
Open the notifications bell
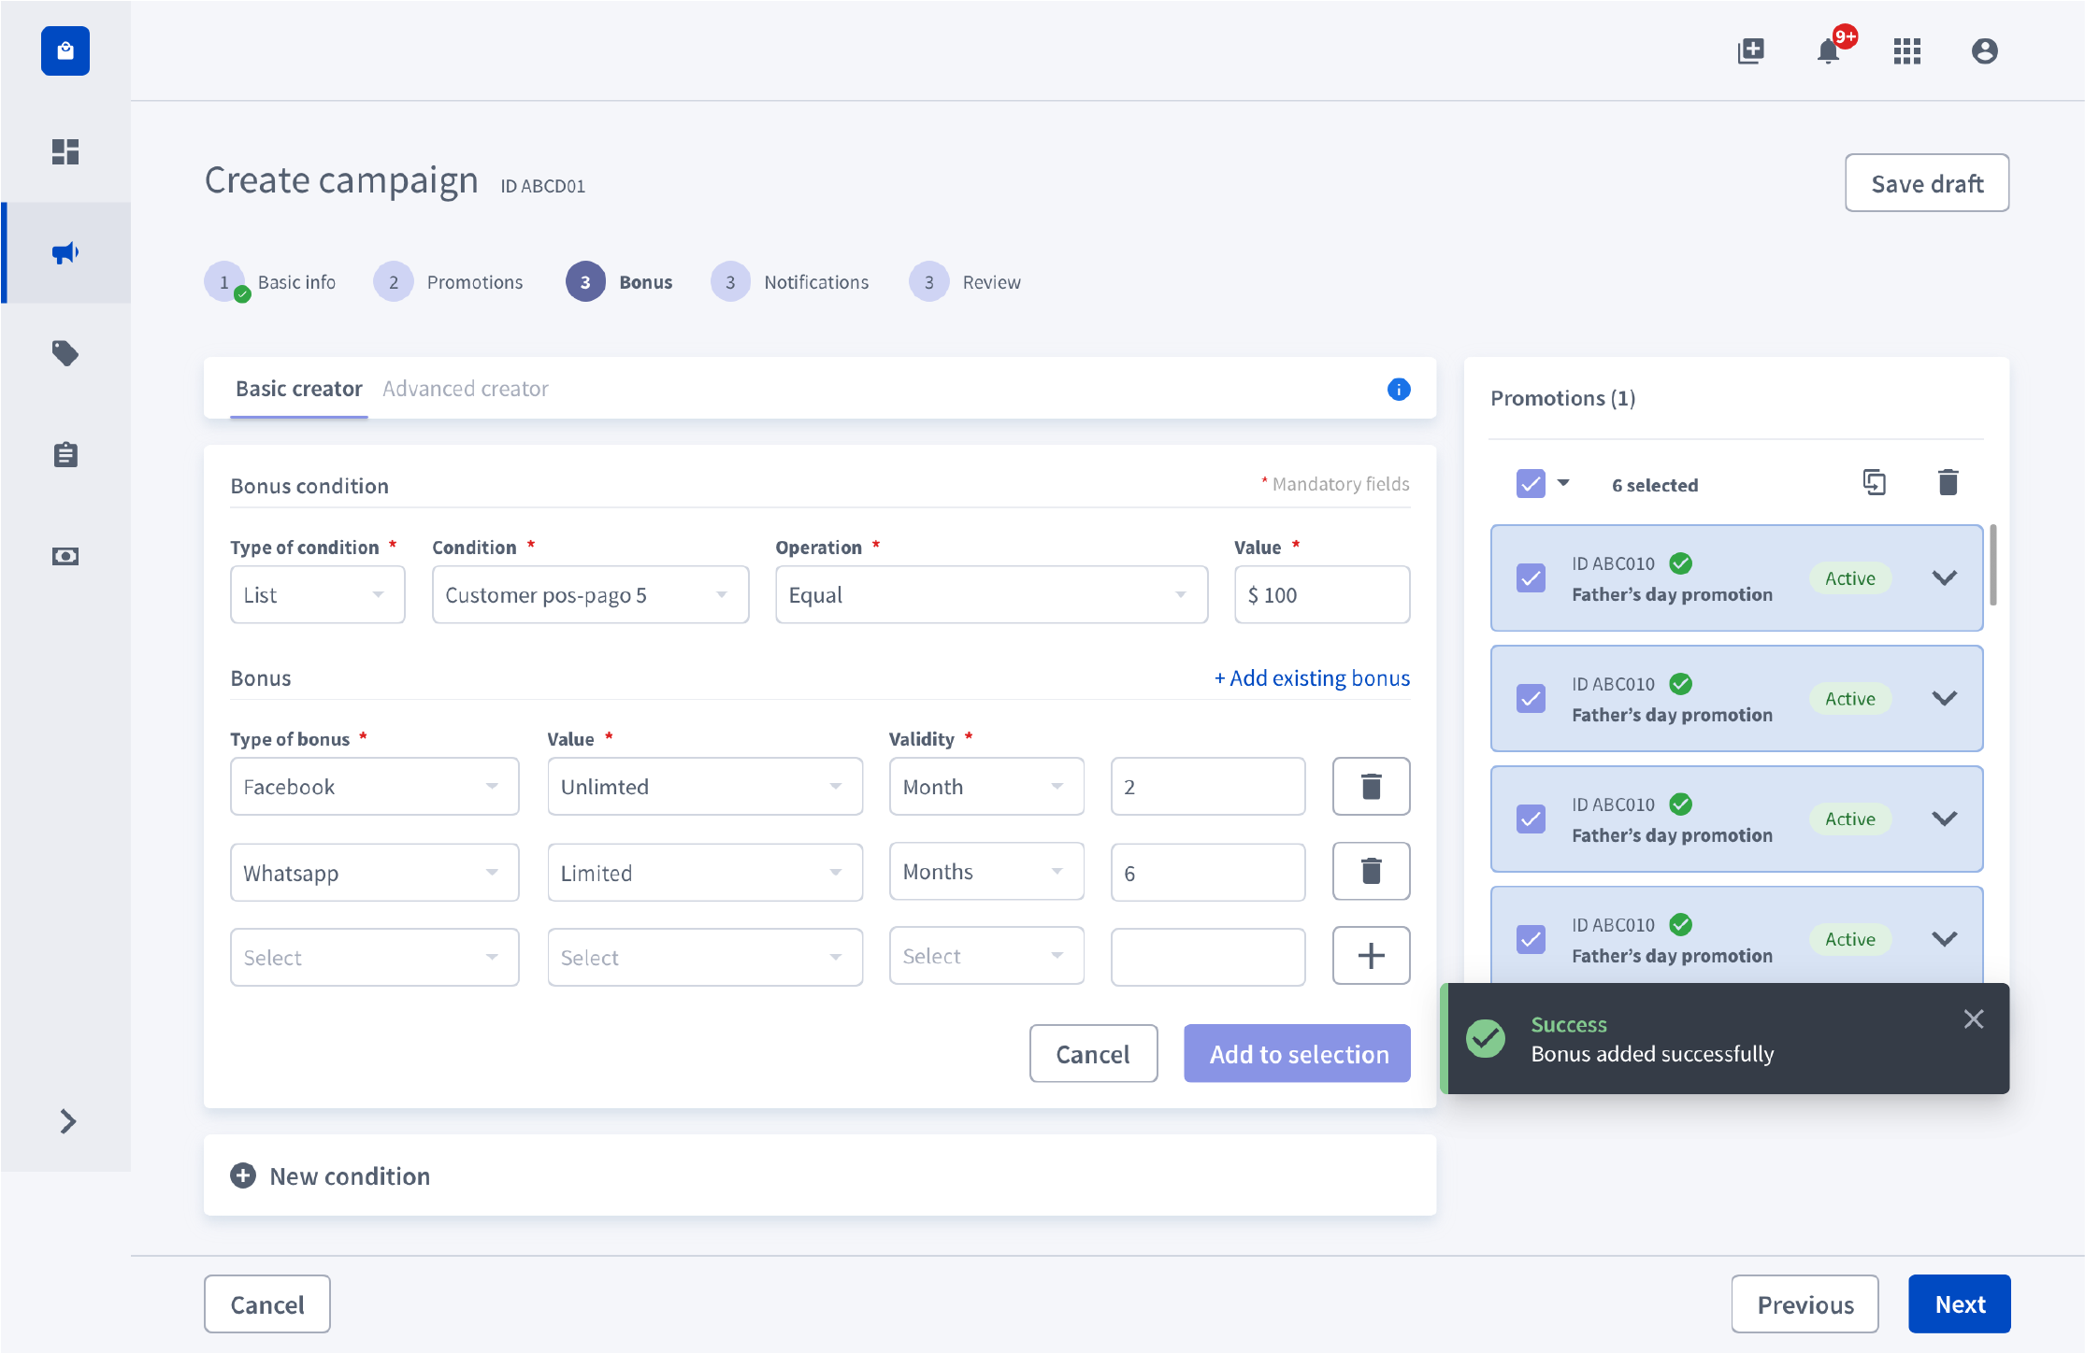point(1829,50)
